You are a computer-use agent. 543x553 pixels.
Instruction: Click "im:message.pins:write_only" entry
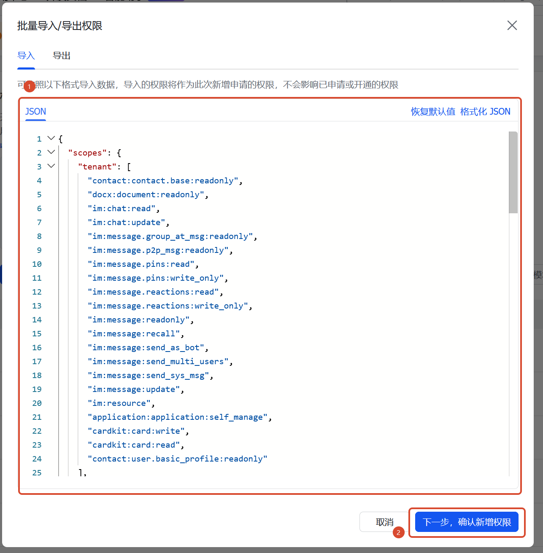[156, 278]
